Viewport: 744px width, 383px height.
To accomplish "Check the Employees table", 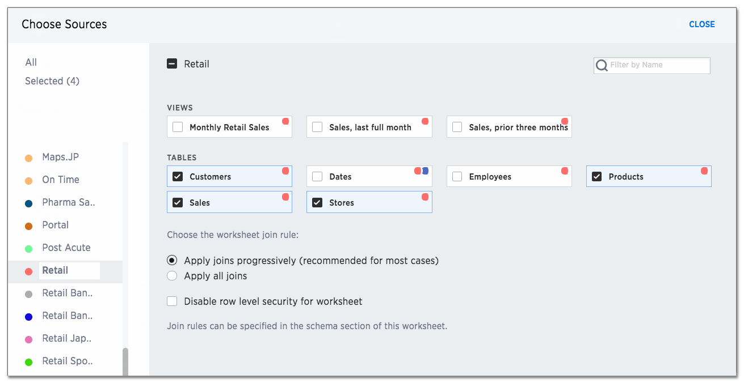I will 457,176.
